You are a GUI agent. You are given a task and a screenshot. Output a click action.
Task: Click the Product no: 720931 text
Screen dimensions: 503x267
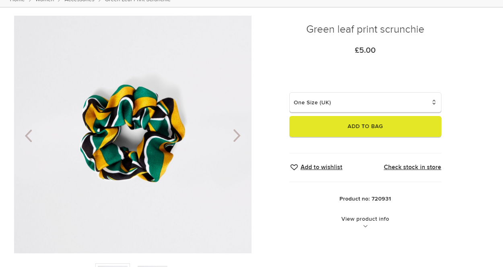pyautogui.click(x=365, y=199)
